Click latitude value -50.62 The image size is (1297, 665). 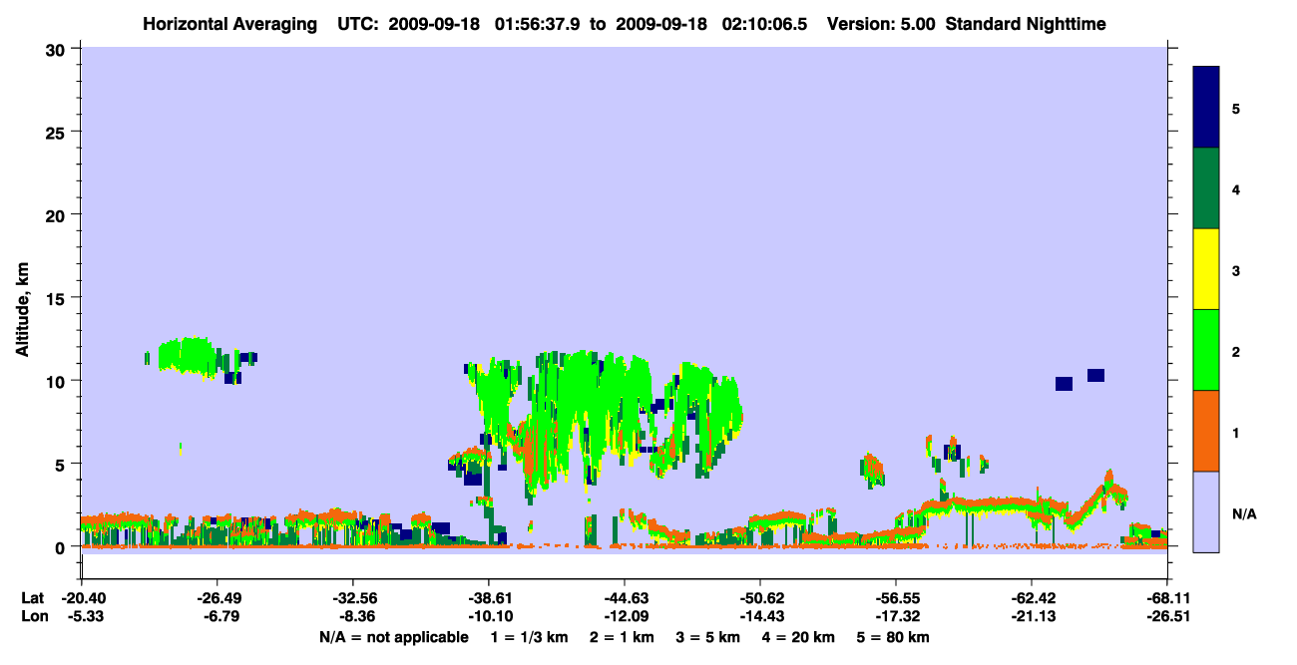coord(759,598)
